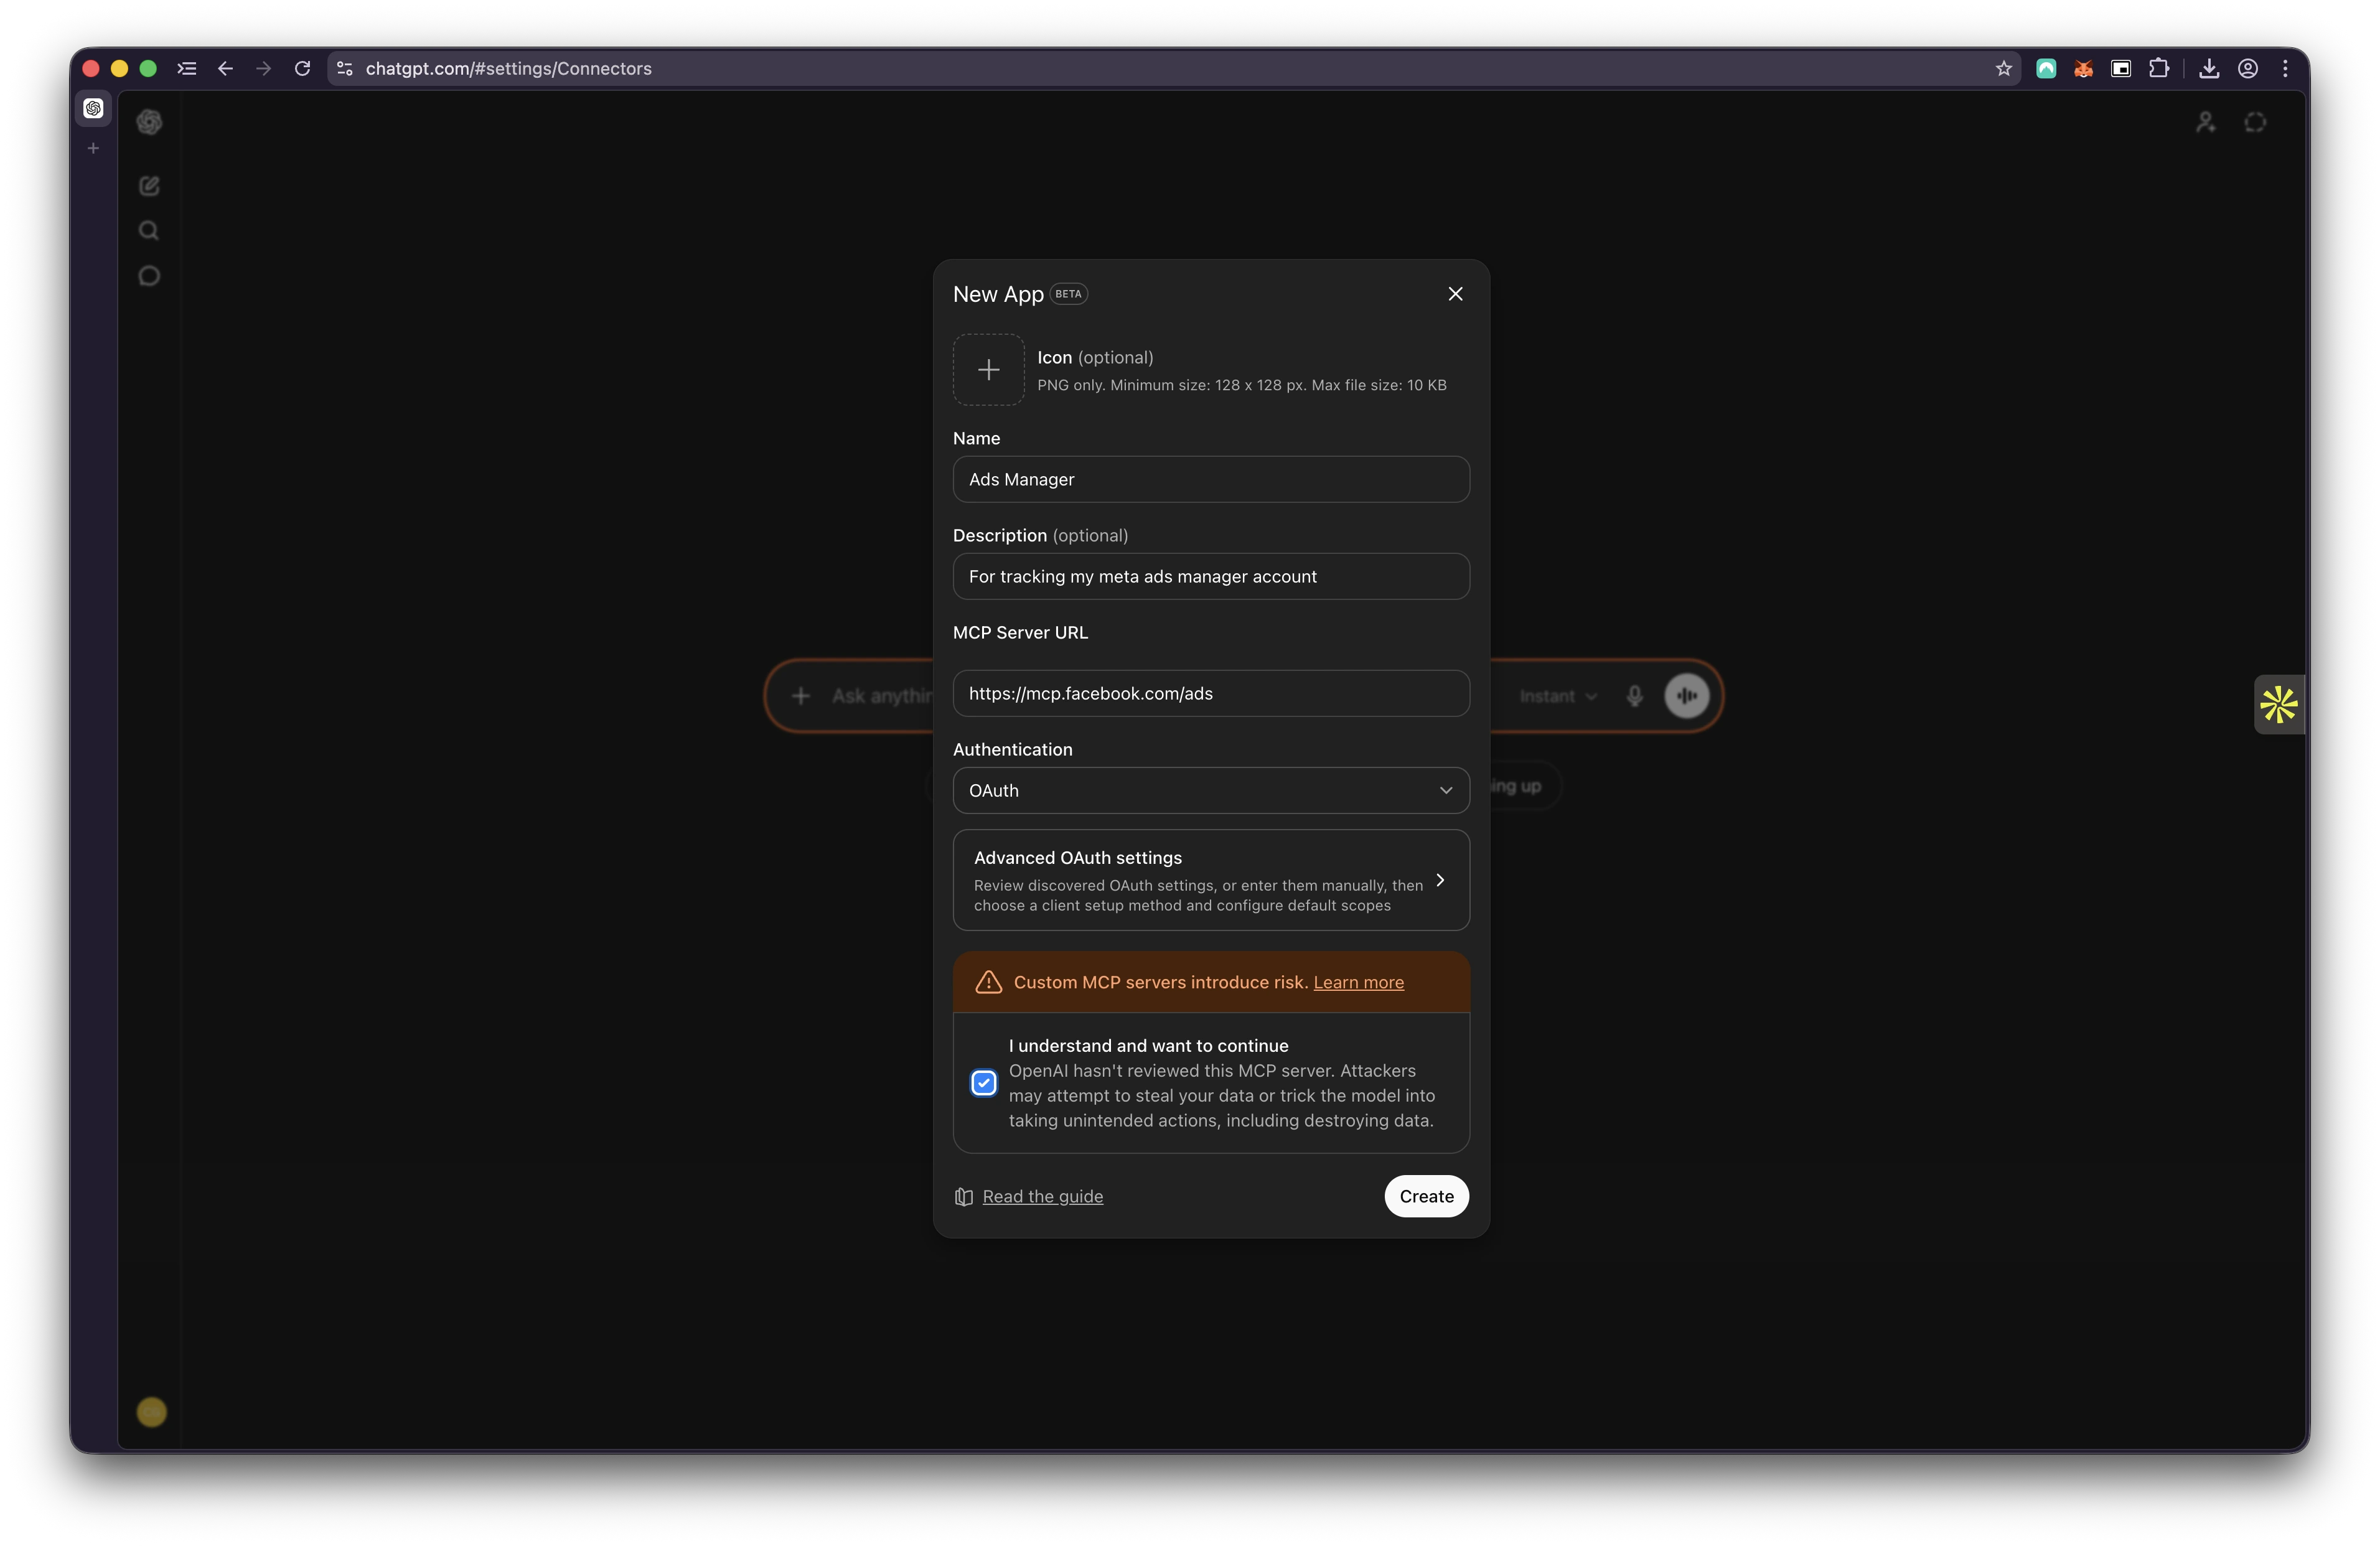Image resolution: width=2380 pixels, height=1546 pixels.
Task: Bookmark this page with star icon
Action: pyautogui.click(x=2003, y=68)
